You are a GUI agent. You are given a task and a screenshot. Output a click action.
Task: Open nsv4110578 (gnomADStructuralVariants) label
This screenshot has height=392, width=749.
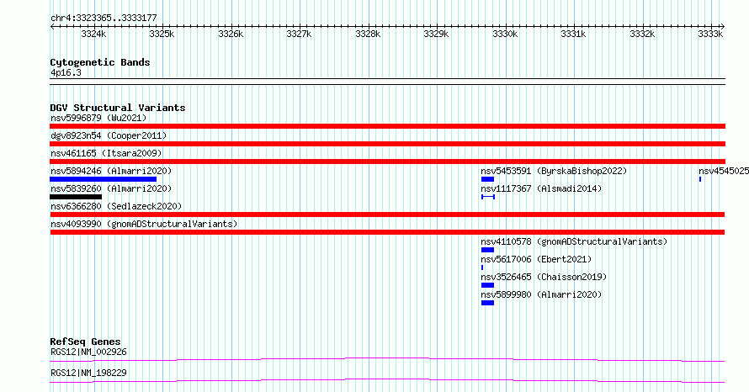click(574, 241)
